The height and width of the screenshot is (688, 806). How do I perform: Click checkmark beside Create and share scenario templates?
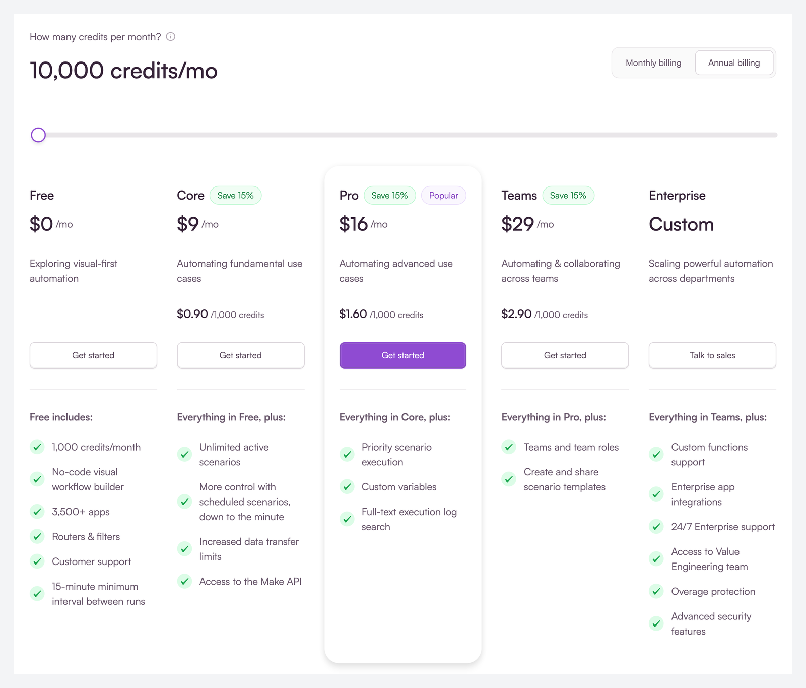[x=509, y=479]
